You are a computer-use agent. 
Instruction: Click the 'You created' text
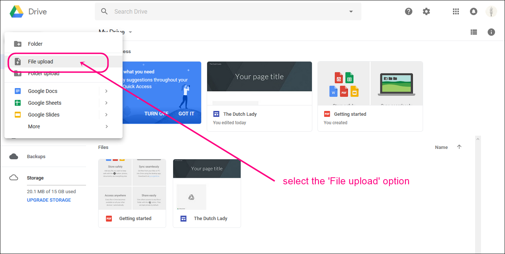[x=336, y=123]
